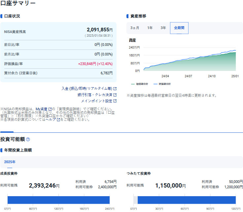Select the 全期間 period tab
This screenshot has width=243, height=212.
pos(179,28)
